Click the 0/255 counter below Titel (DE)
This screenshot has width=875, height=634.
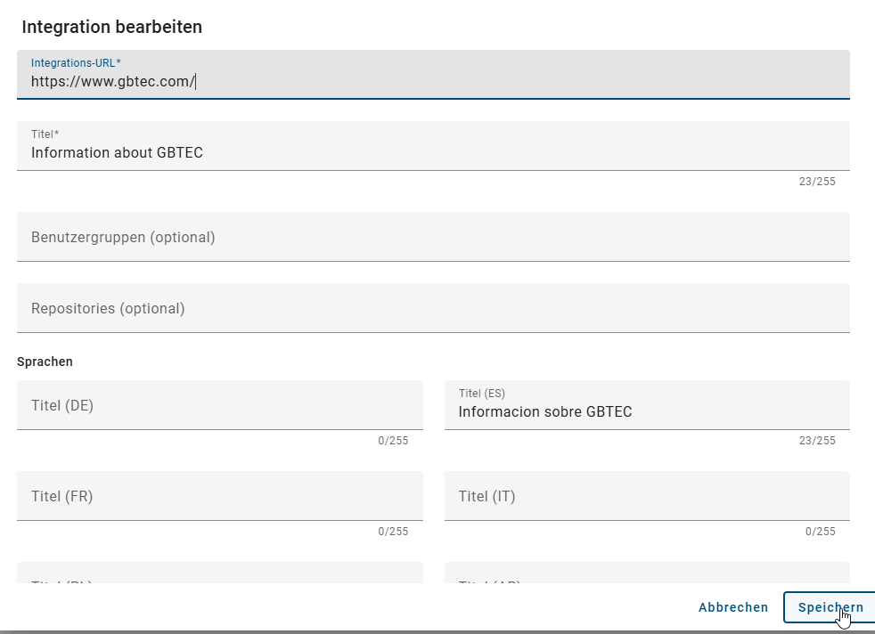pyautogui.click(x=394, y=440)
